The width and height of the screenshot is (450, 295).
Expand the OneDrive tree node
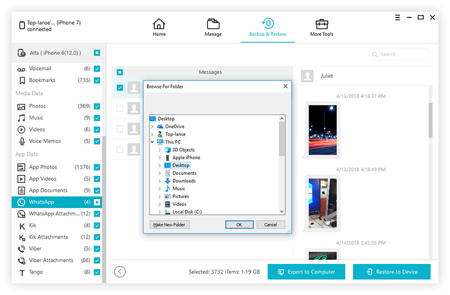153,126
